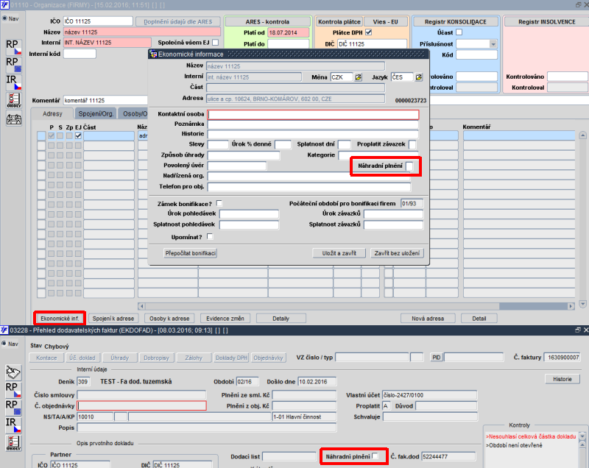Select the Nav radio button in Organizace window

(x=5, y=18)
